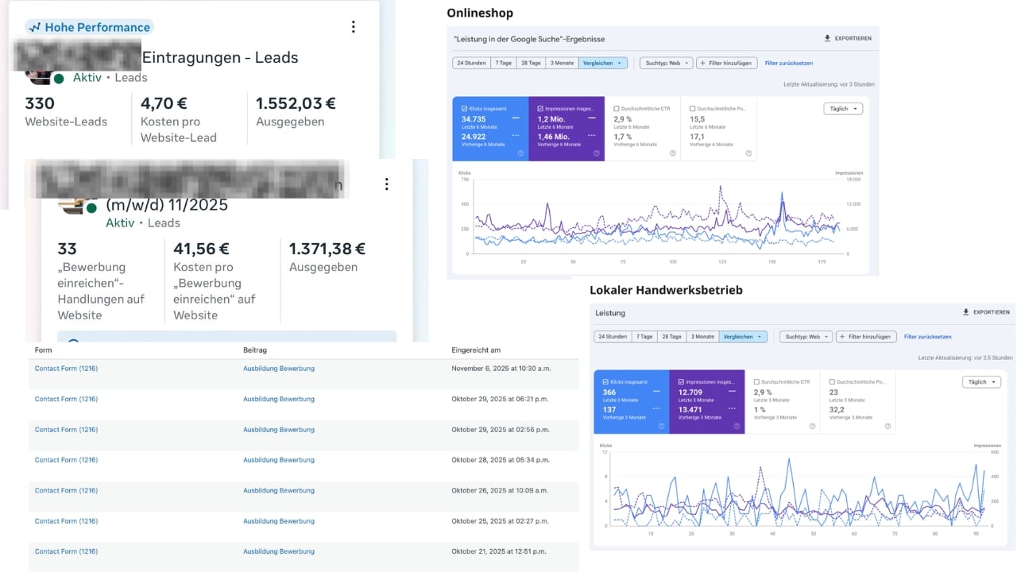Image resolution: width=1017 pixels, height=572 pixels.
Task: Open three-dot menu on Eintragungen Leads card
Action: coord(354,27)
